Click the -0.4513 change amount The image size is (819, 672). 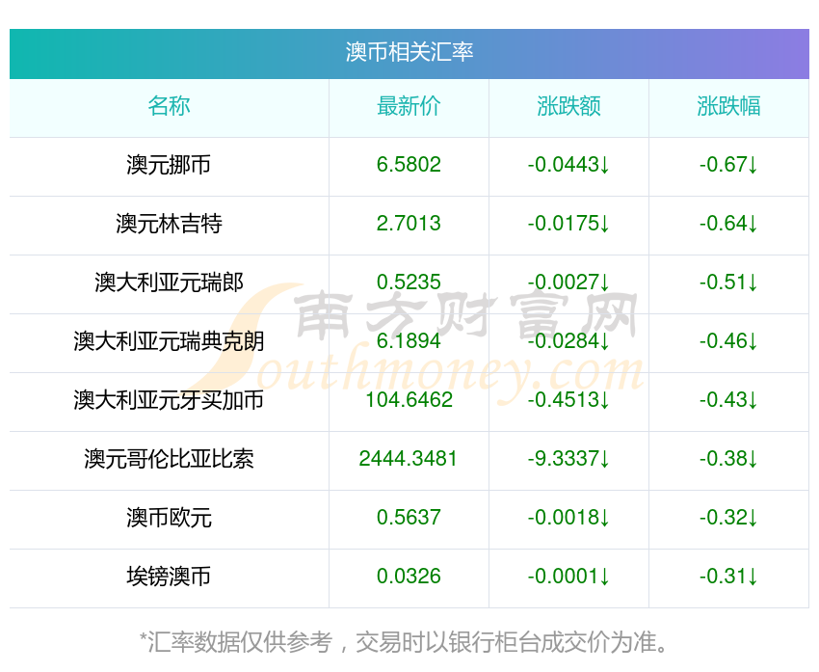coord(568,400)
